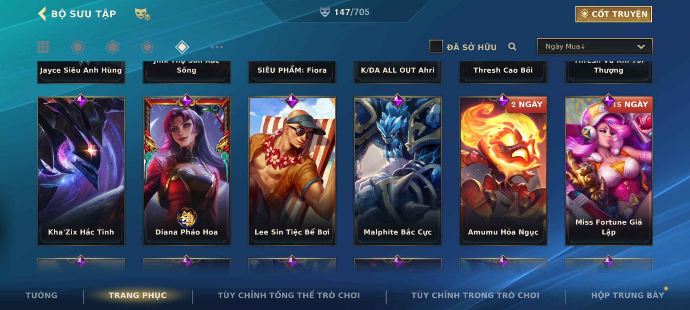The image size is (690, 310).
Task: Click the Cốt Truyện button
Action: point(614,14)
